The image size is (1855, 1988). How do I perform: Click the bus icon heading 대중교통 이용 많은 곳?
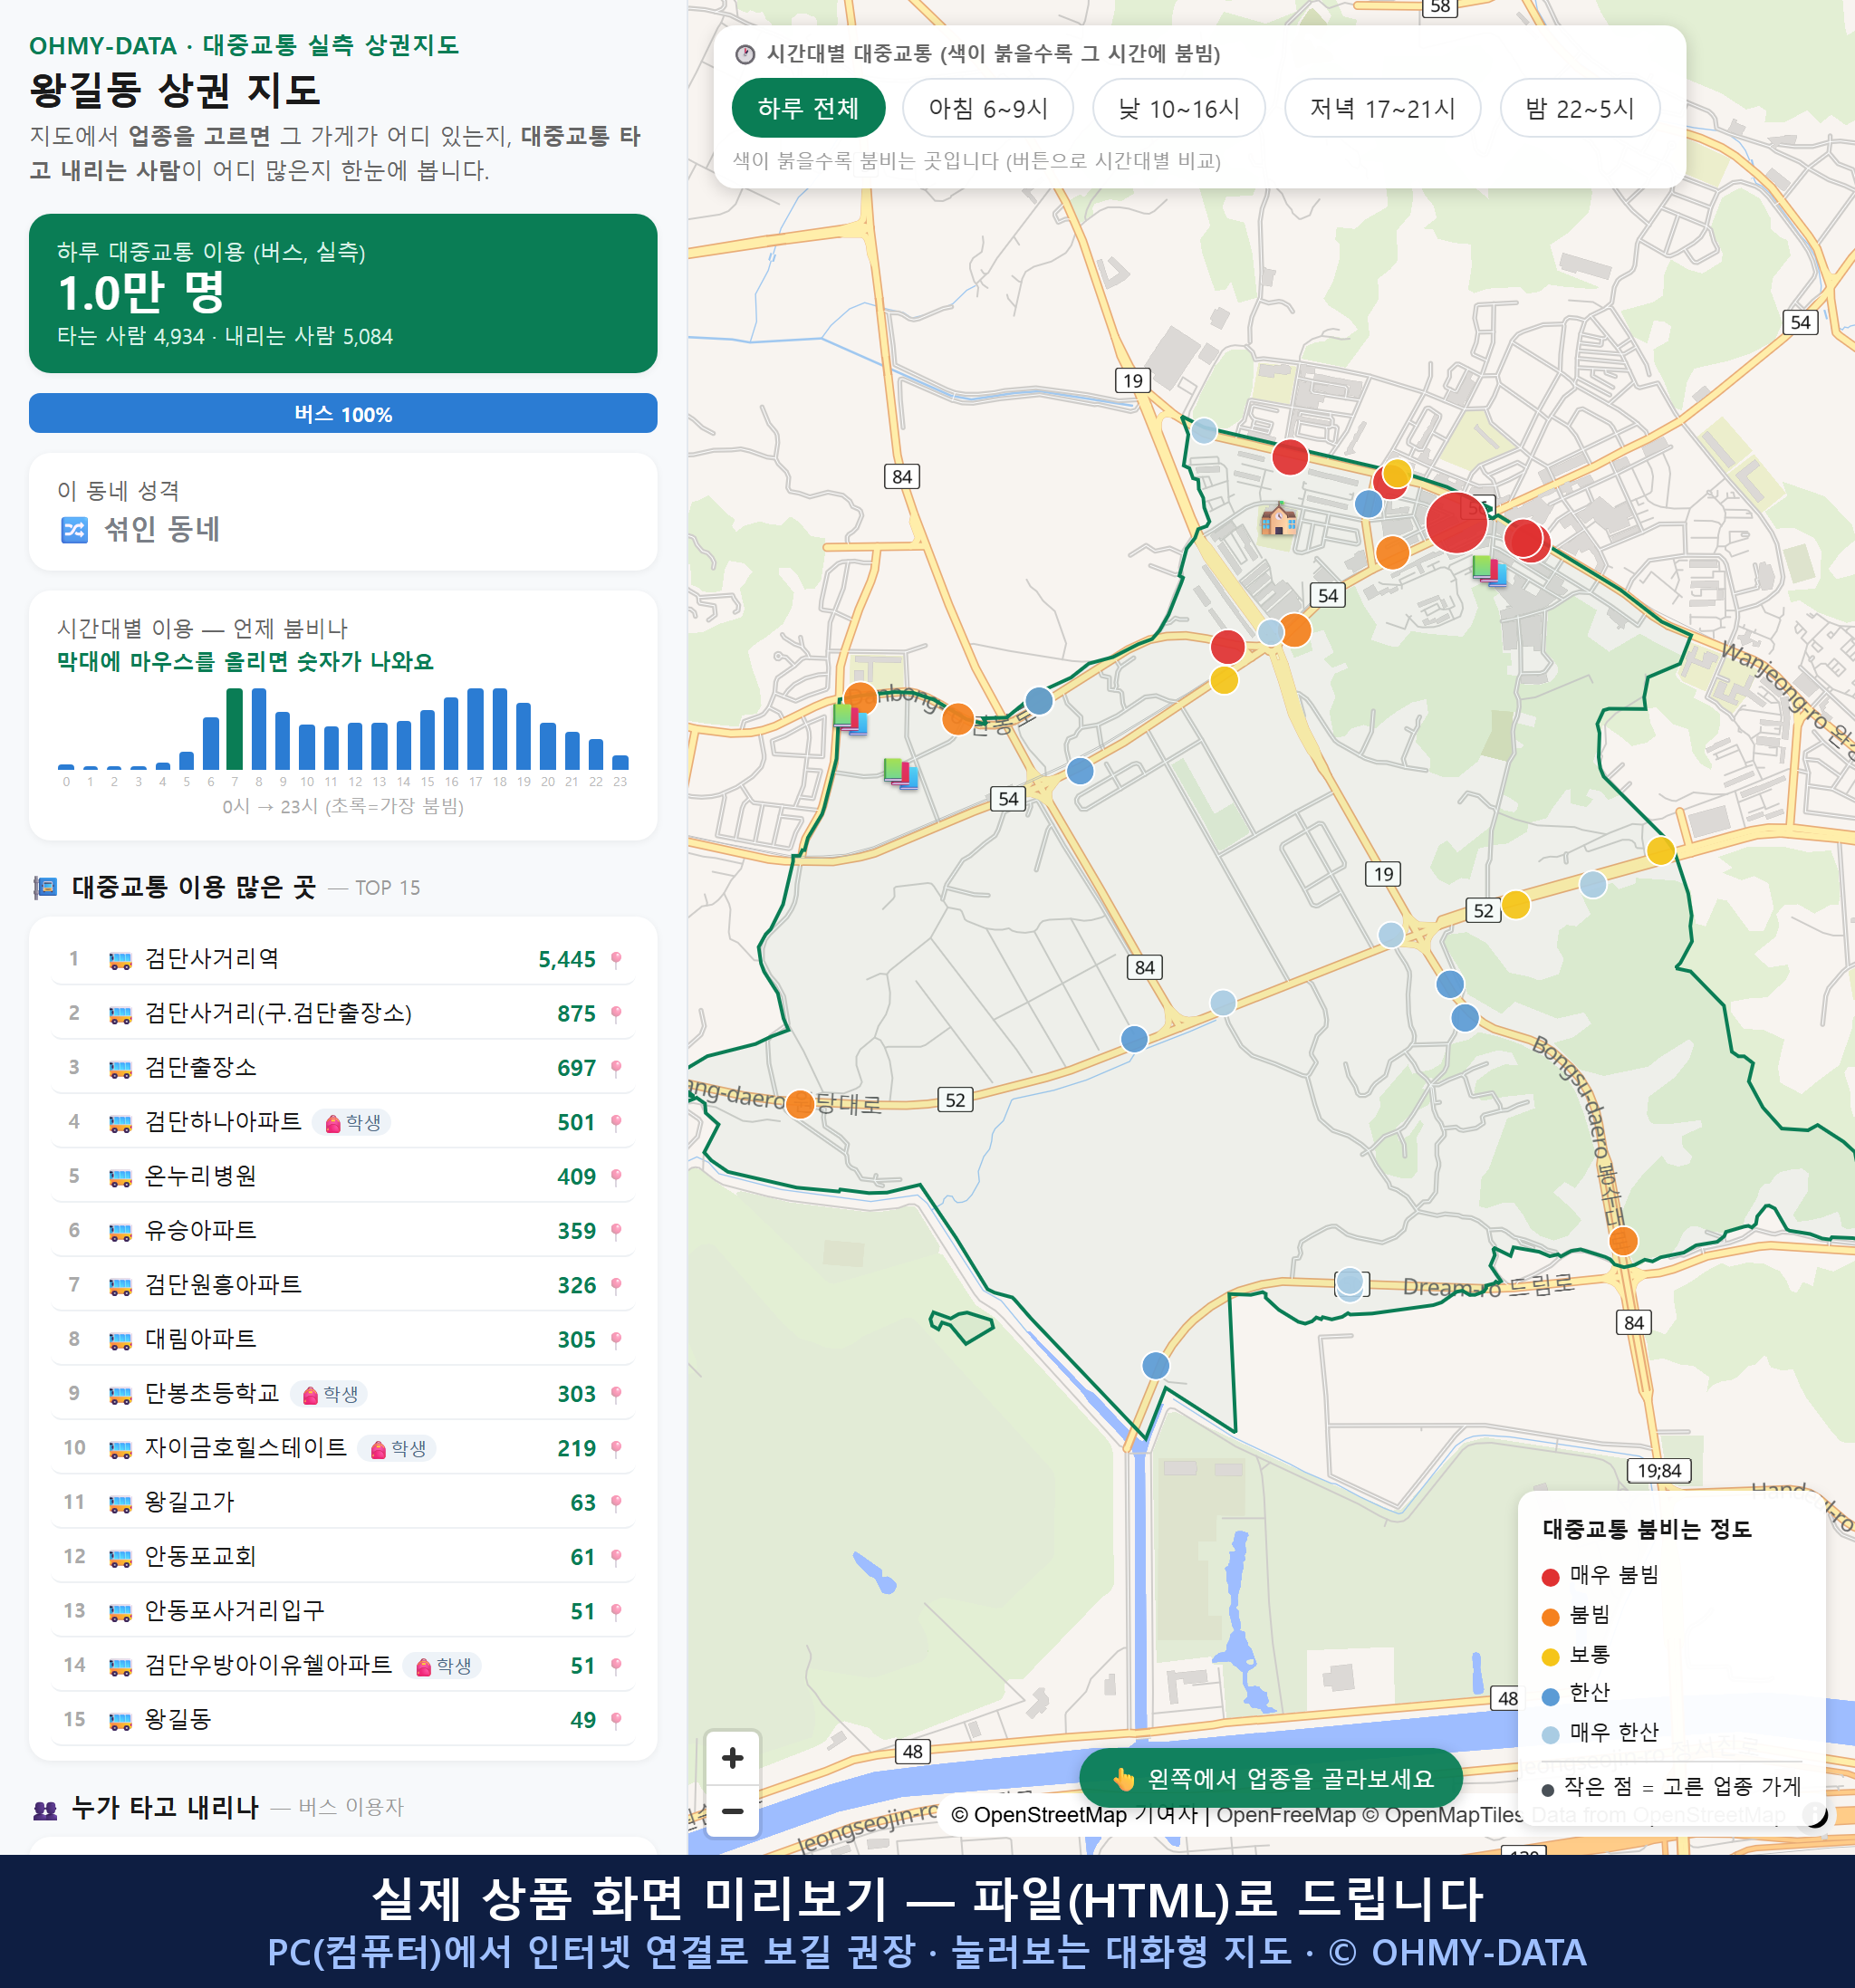[x=45, y=887]
